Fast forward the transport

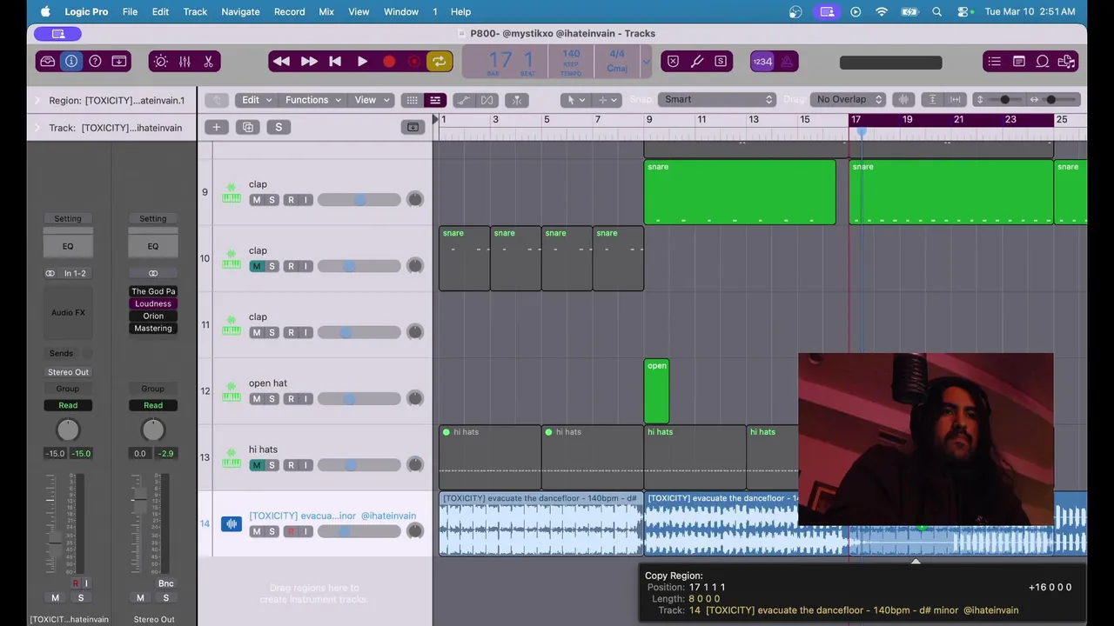tap(308, 62)
